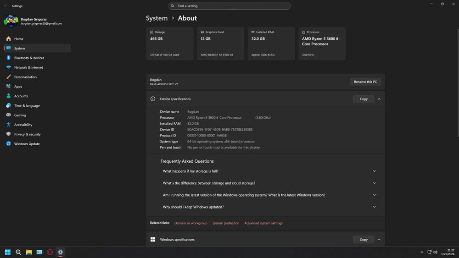Click the network icon in system tray

pos(430,252)
